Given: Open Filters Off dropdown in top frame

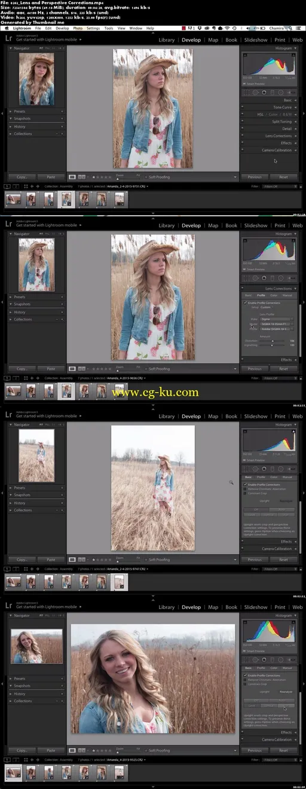Looking at the screenshot, I should 280,186.
